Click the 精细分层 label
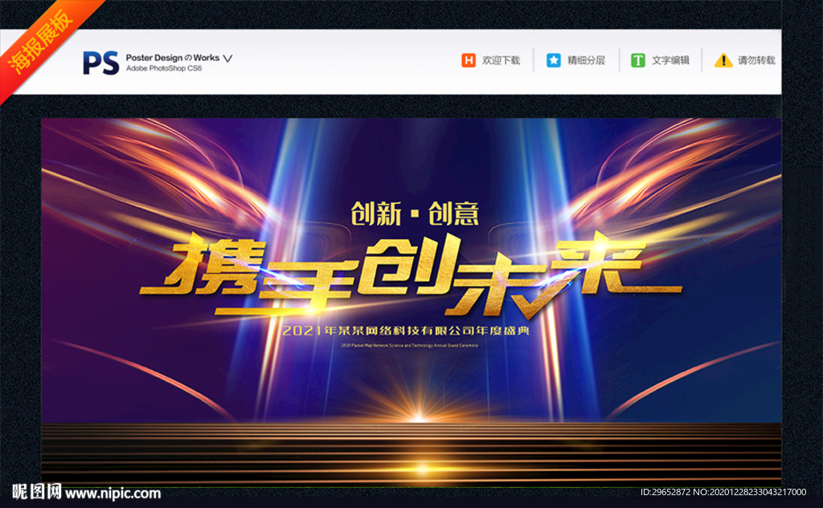 coord(586,60)
